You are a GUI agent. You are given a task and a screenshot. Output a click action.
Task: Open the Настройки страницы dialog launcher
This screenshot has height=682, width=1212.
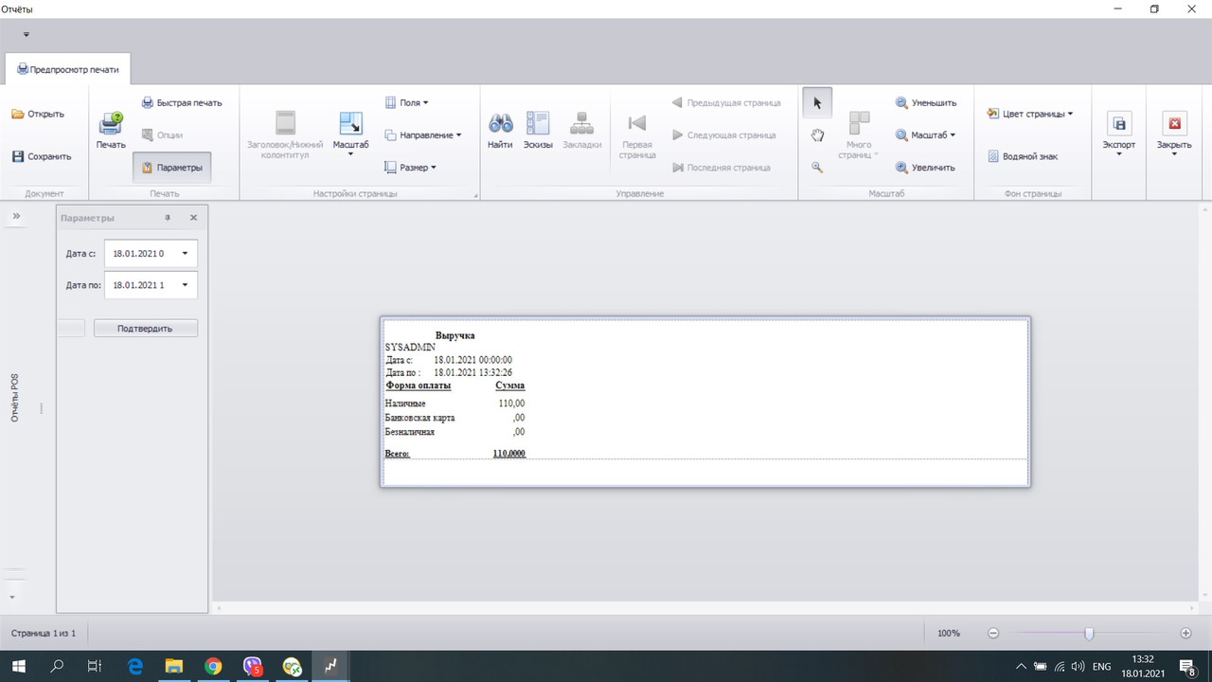point(475,195)
